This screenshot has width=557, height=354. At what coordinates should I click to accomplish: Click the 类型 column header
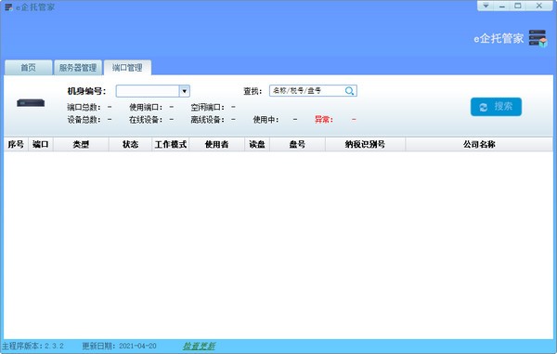(x=81, y=144)
